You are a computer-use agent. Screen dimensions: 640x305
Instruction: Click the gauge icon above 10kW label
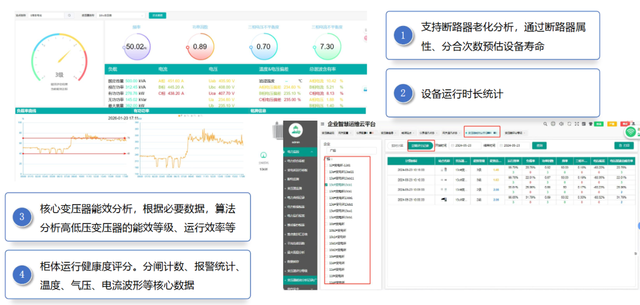pyautogui.click(x=263, y=155)
